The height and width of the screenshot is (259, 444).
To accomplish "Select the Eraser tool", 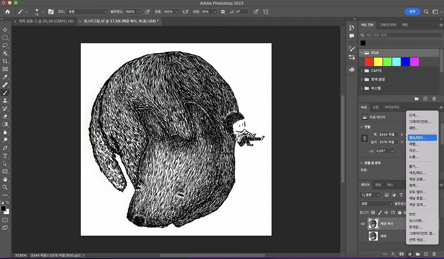I will point(5,116).
